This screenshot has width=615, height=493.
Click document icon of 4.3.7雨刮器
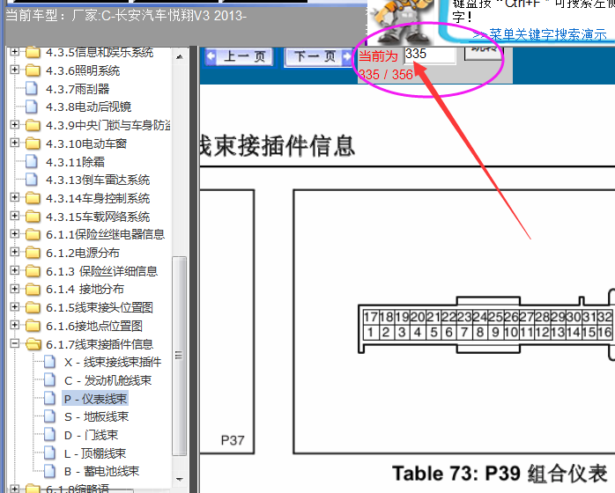pyautogui.click(x=32, y=89)
